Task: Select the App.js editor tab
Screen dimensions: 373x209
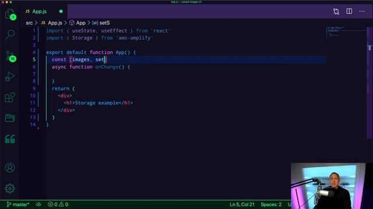Action: (x=43, y=12)
